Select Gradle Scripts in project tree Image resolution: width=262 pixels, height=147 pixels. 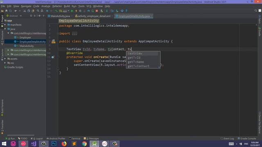(x=15, y=67)
